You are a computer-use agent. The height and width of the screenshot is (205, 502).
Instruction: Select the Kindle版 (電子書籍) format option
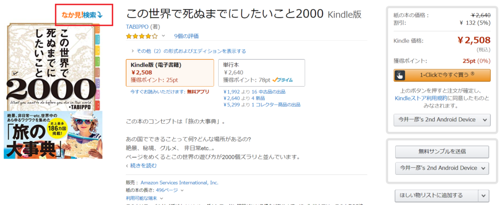[x=170, y=73]
